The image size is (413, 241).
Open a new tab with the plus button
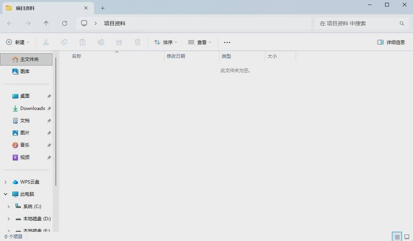point(102,8)
